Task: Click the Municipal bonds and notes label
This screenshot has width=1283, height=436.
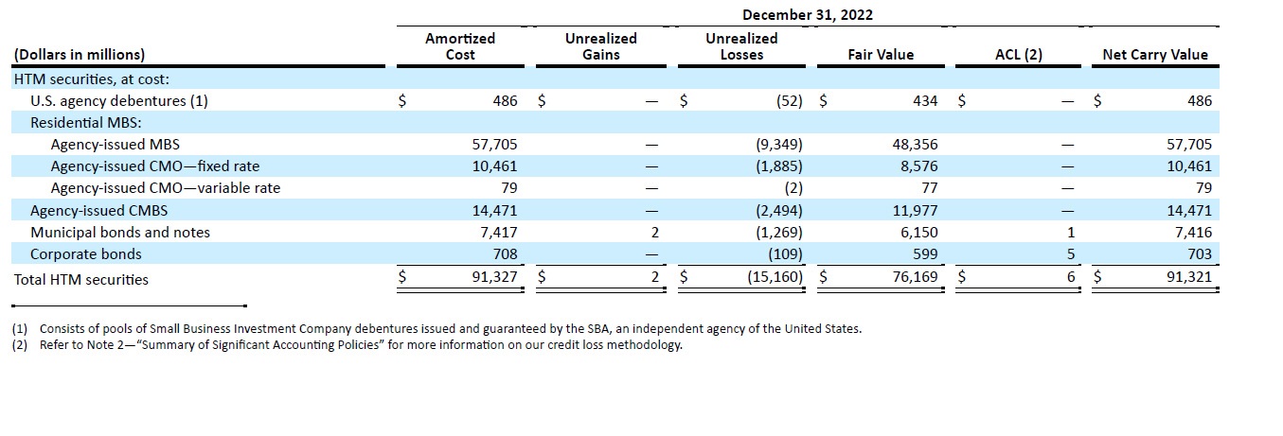Action: [x=120, y=232]
